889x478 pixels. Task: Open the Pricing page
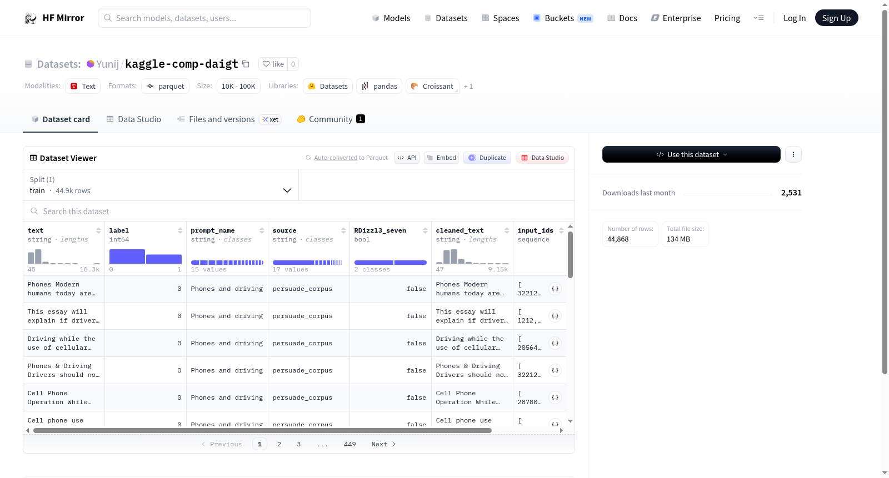727,18
